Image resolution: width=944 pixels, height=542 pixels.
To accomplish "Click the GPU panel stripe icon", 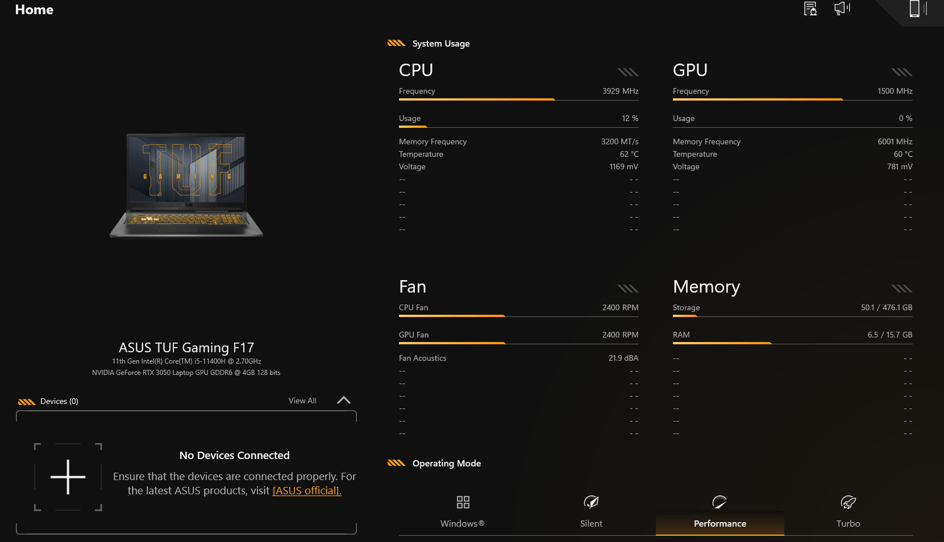I will (x=902, y=72).
